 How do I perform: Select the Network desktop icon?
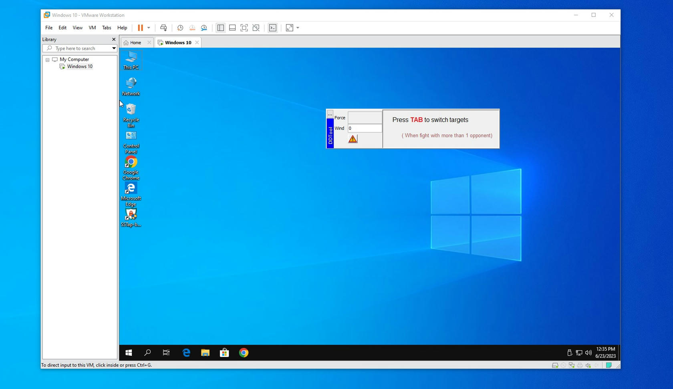[x=131, y=86]
